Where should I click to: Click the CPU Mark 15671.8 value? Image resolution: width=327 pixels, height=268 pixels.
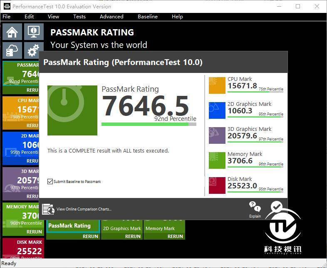(x=242, y=85)
